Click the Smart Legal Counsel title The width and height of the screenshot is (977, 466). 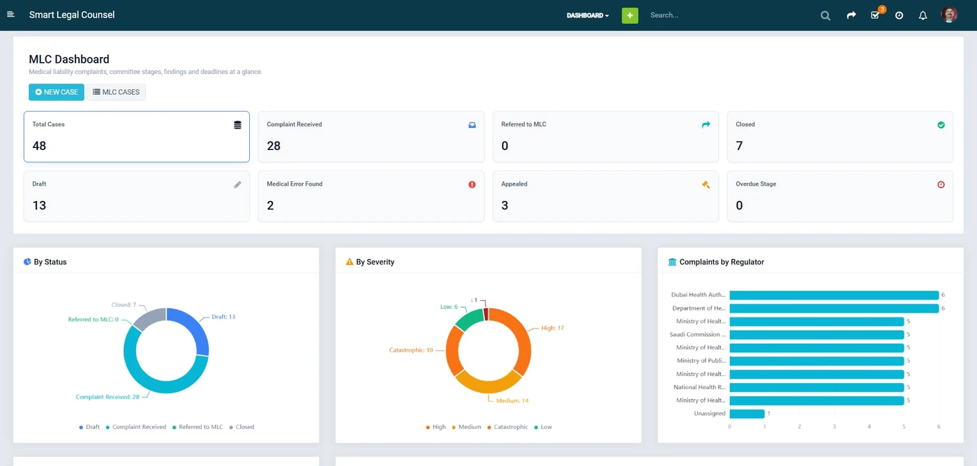pyautogui.click(x=72, y=15)
